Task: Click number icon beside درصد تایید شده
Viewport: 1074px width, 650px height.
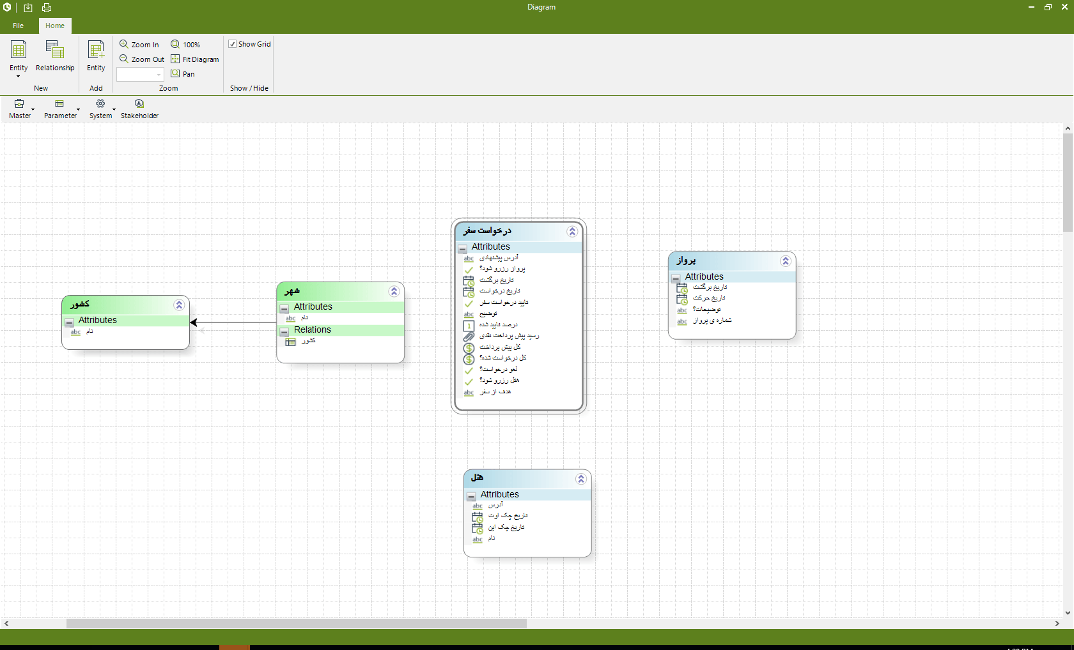Action: point(469,326)
